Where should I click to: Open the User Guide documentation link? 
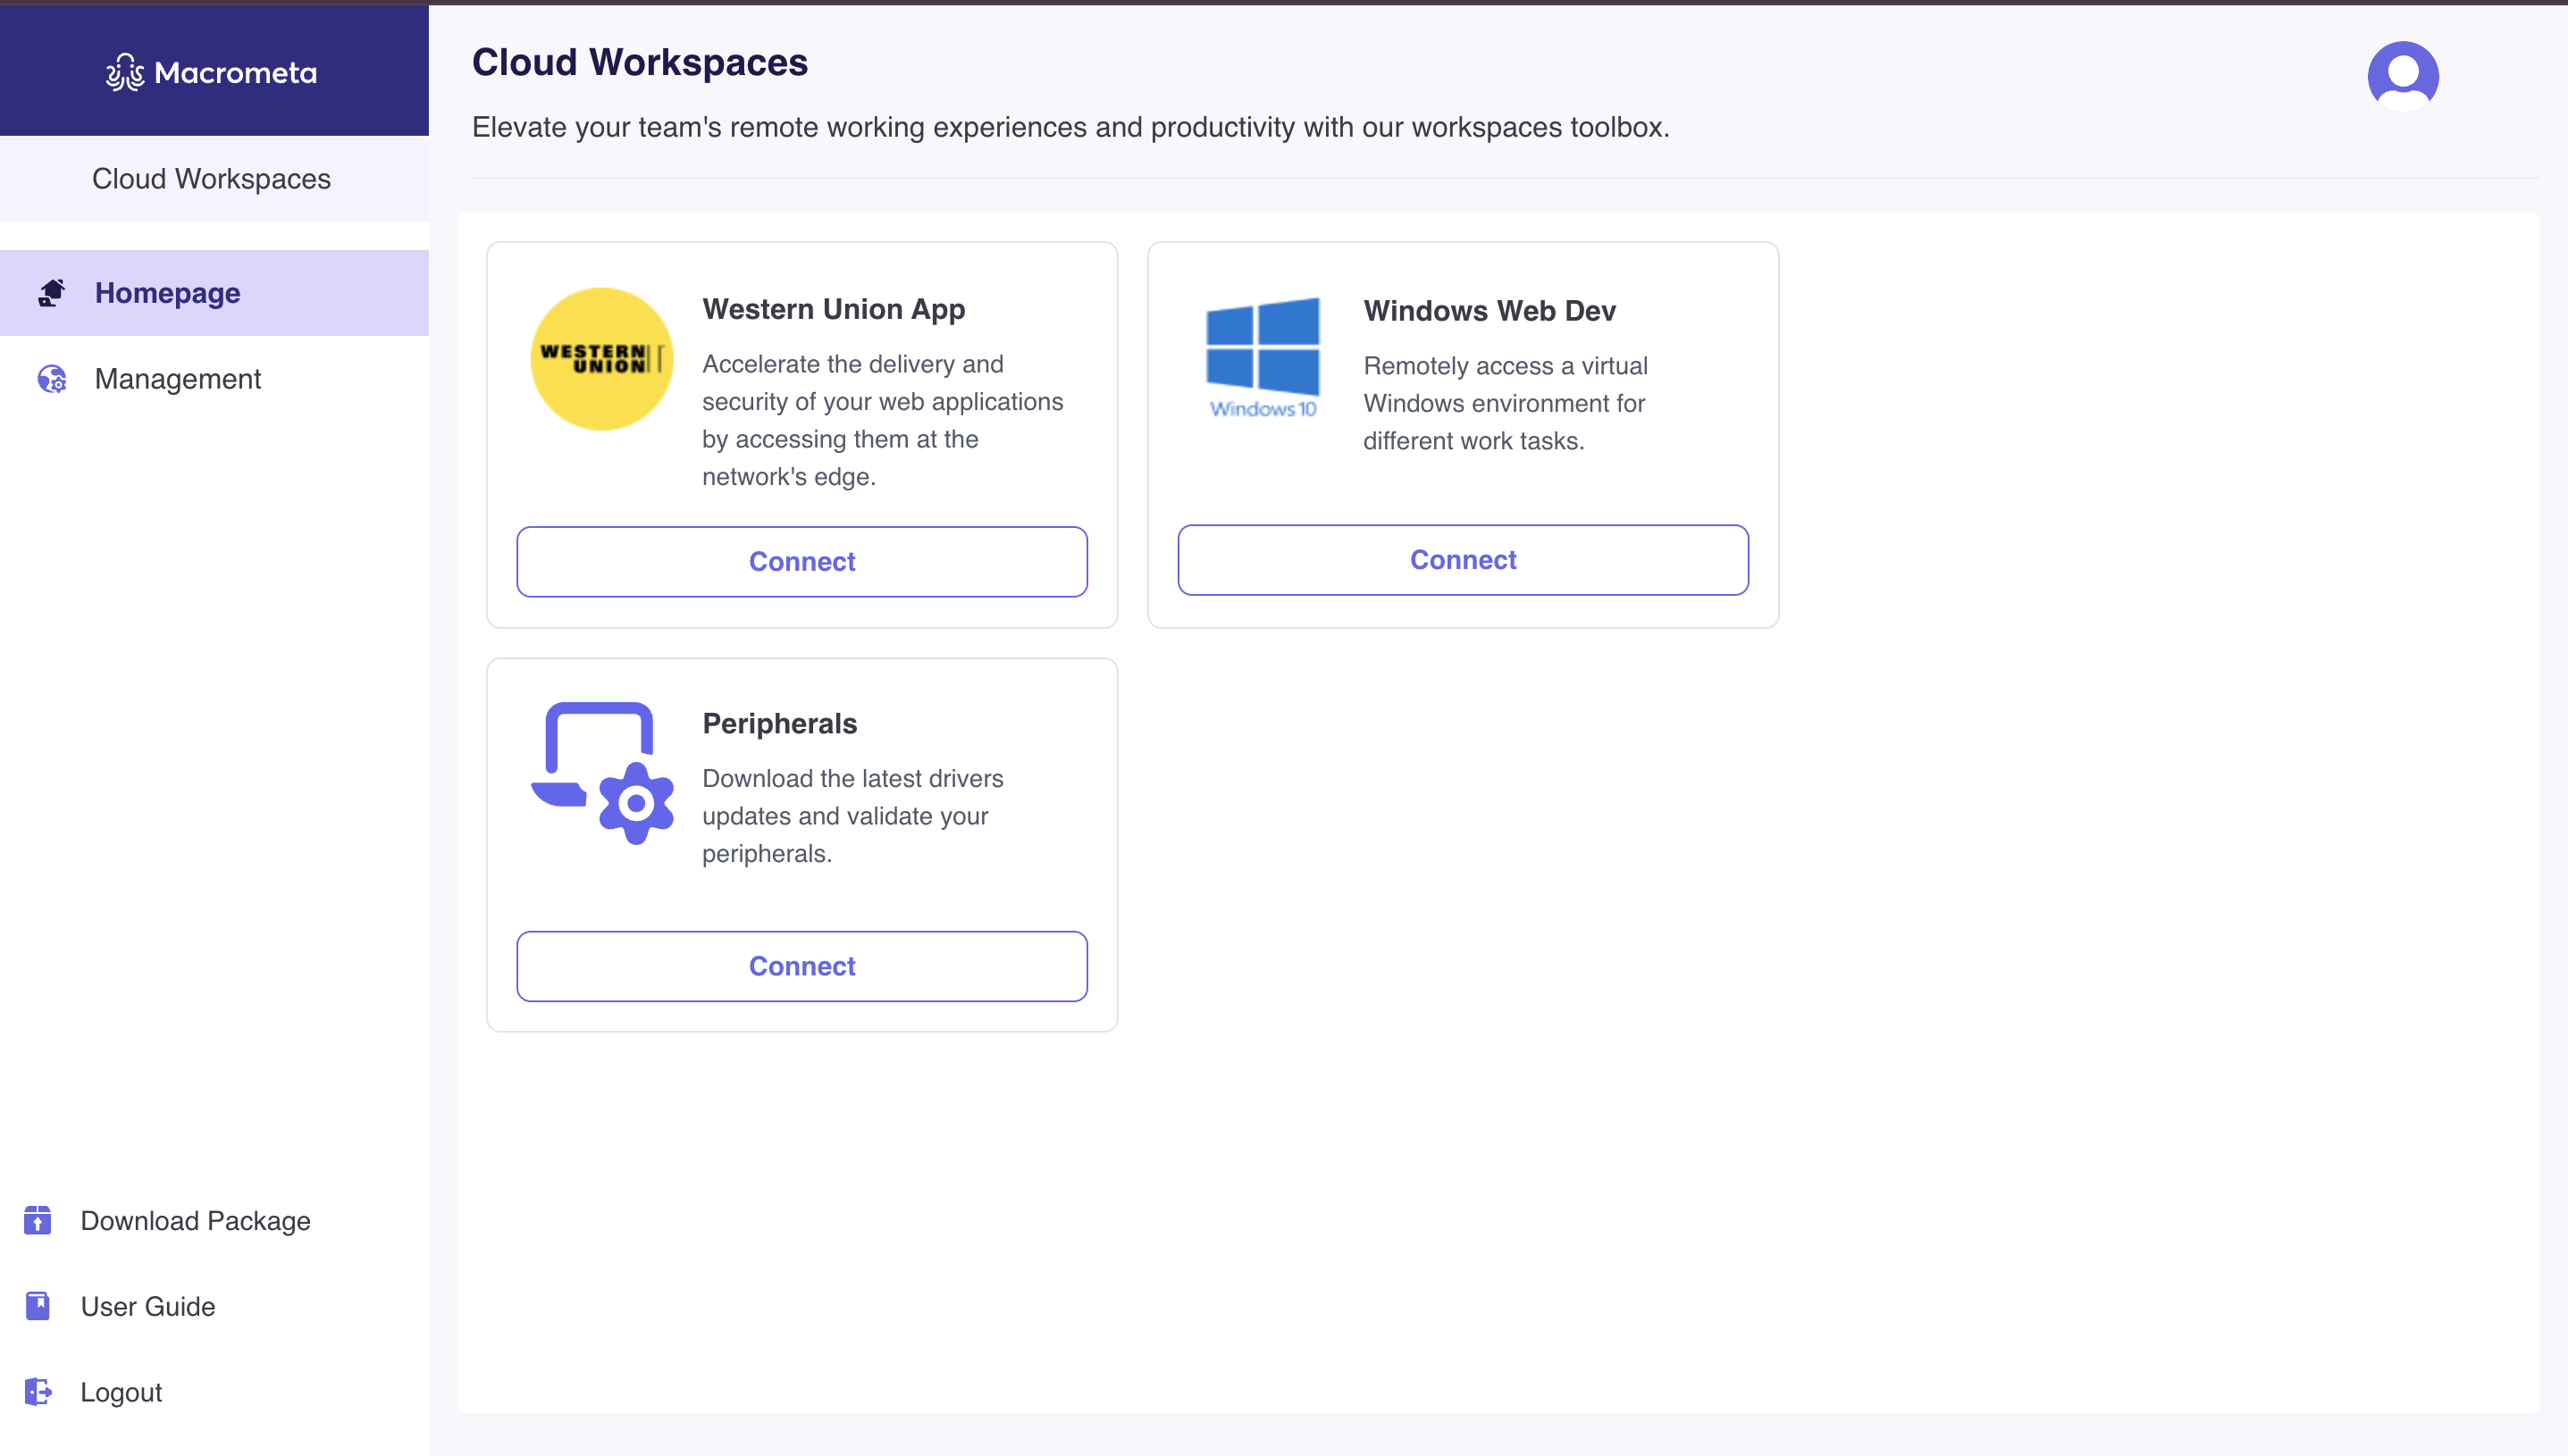click(x=148, y=1304)
